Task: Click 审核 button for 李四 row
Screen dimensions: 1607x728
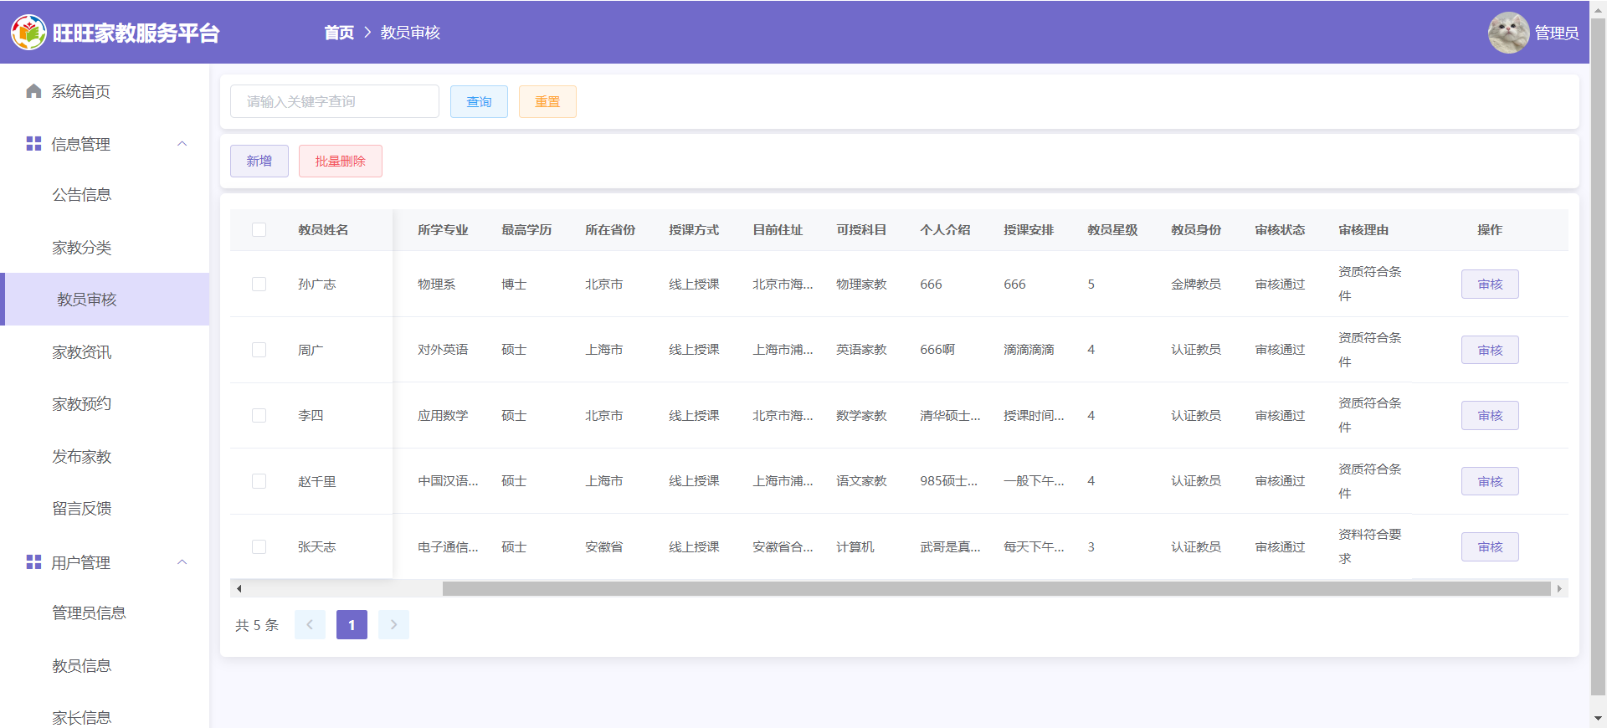Action: [1490, 416]
